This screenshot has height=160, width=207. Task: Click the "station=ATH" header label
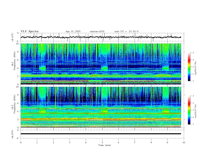97,31
